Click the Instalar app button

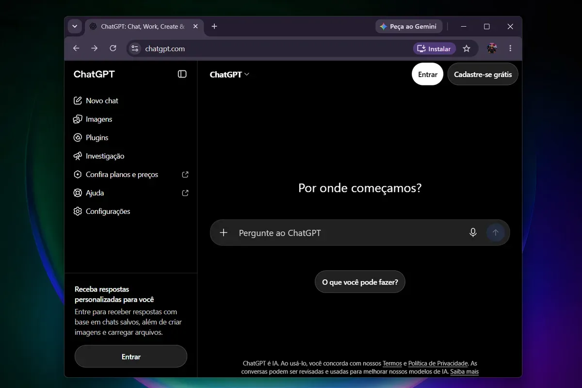(435, 48)
